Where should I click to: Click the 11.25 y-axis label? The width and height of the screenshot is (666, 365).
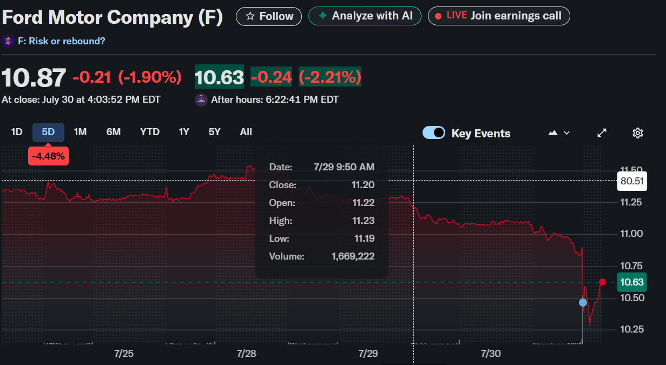pyautogui.click(x=632, y=202)
